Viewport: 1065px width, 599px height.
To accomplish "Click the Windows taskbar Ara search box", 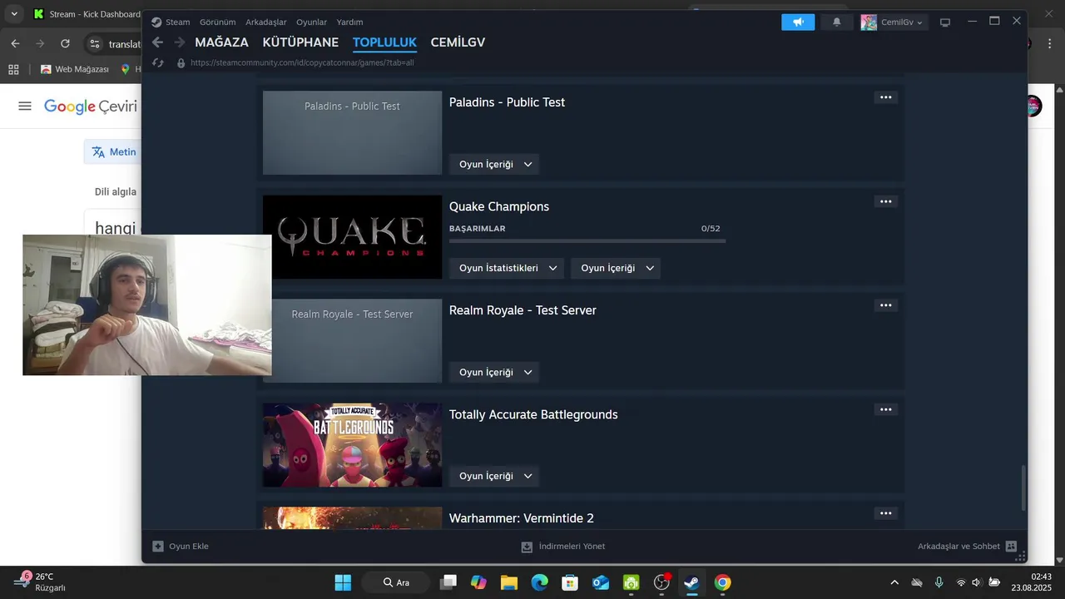I will (396, 582).
